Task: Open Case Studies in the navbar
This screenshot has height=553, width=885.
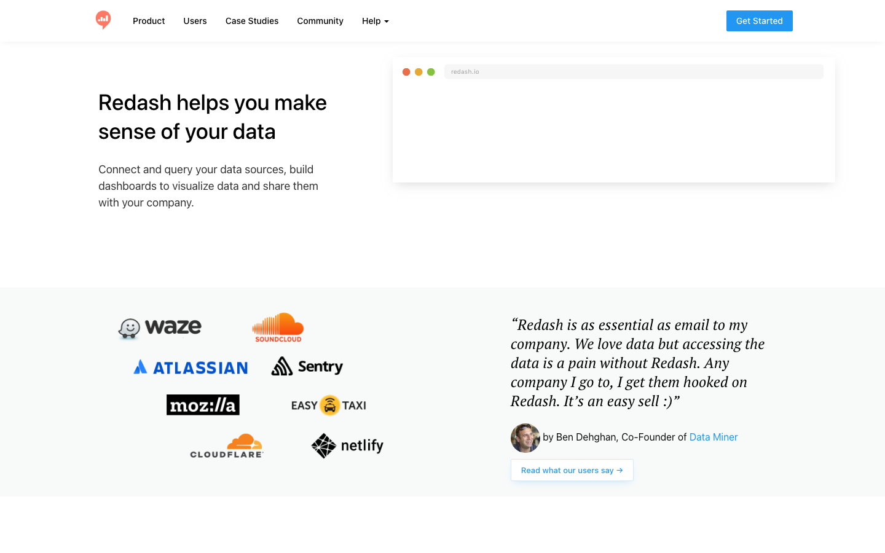Action: [x=252, y=21]
